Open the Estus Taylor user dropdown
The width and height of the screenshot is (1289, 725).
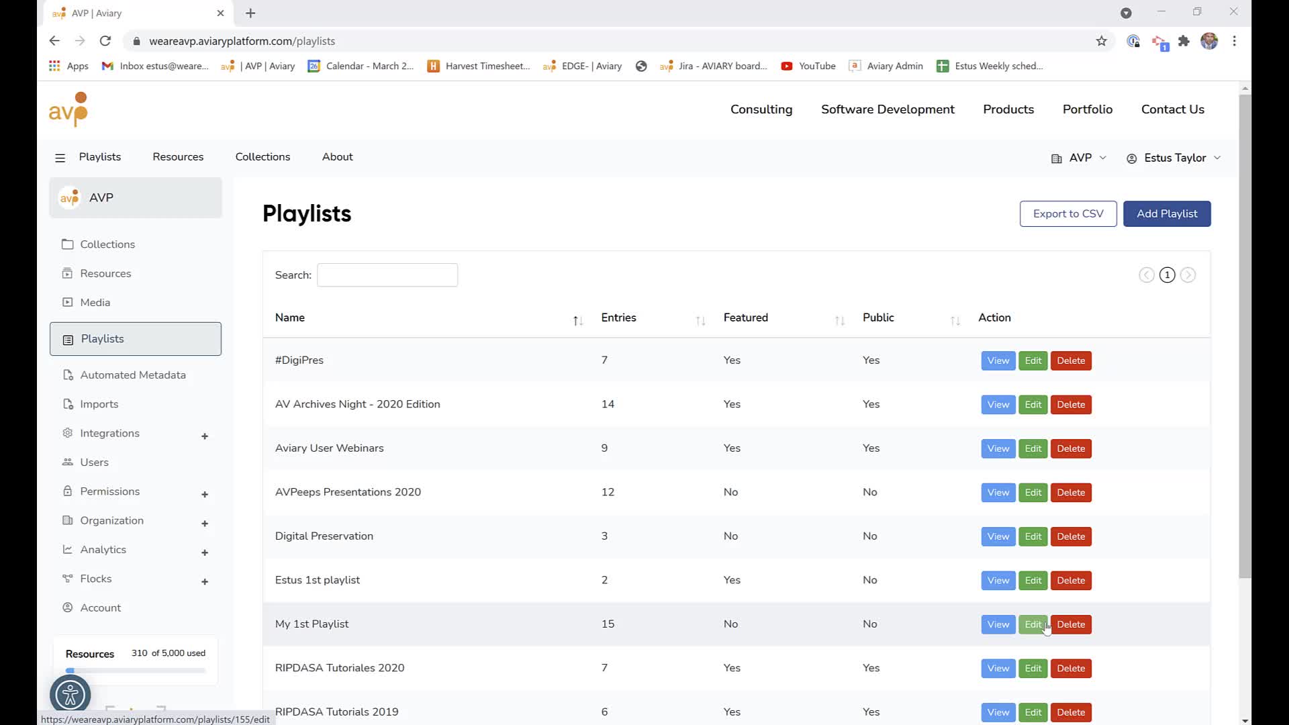click(1174, 158)
